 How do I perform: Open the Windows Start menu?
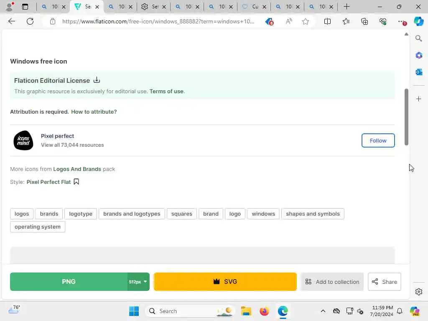click(x=134, y=311)
